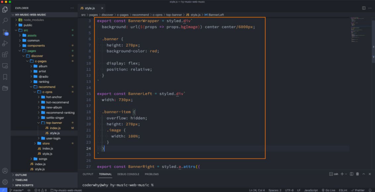
Task: Click the zsh terminal shell indicator
Action: pyautogui.click(x=334, y=174)
